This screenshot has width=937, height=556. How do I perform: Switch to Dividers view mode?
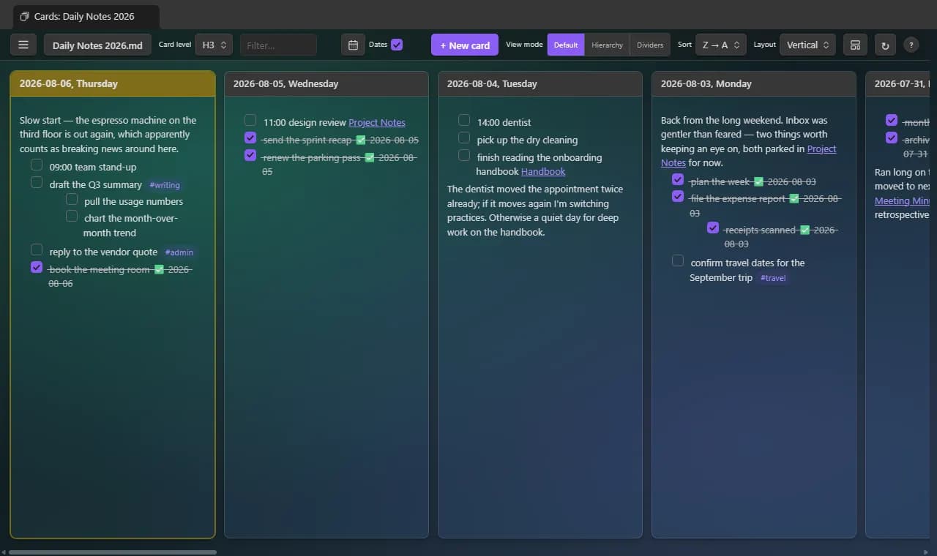tap(650, 45)
